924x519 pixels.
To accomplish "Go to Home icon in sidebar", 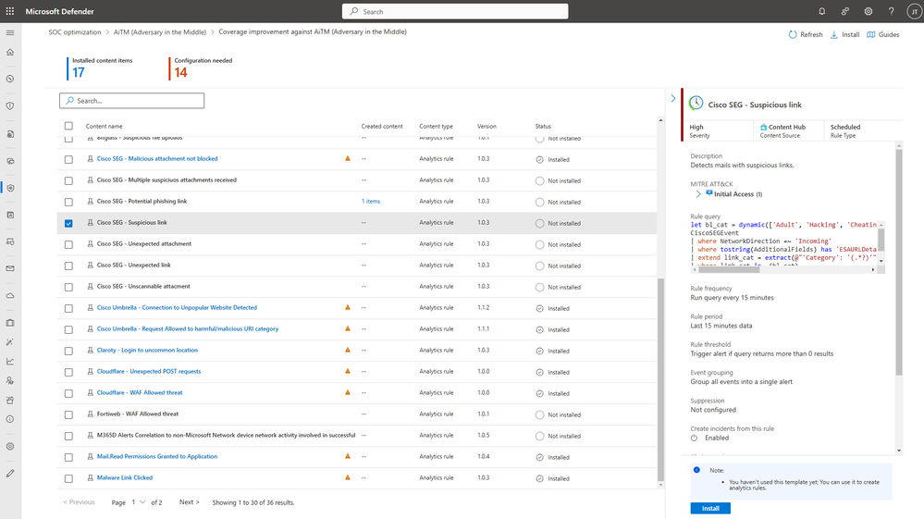I will [10, 52].
